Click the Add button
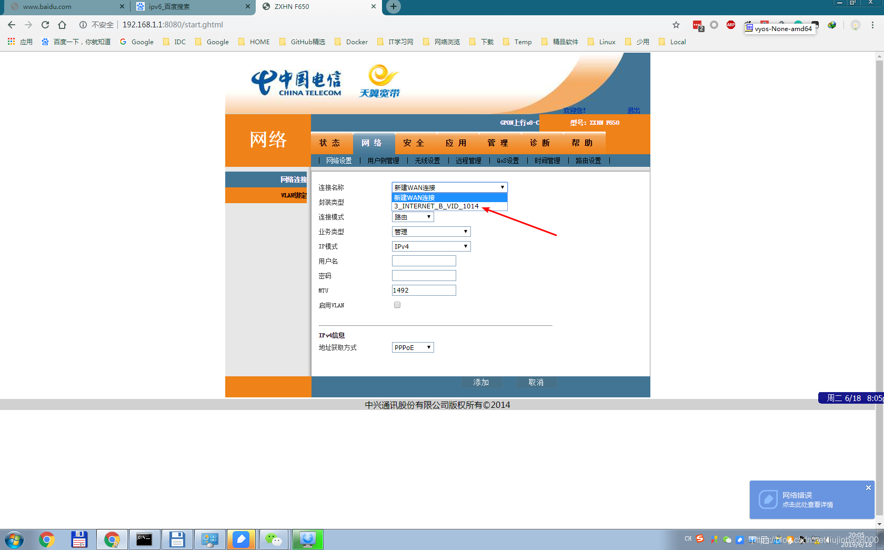This screenshot has width=884, height=550. [481, 383]
